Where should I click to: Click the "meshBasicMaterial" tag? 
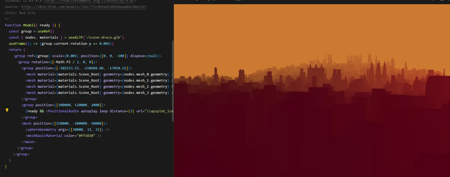click(45, 136)
